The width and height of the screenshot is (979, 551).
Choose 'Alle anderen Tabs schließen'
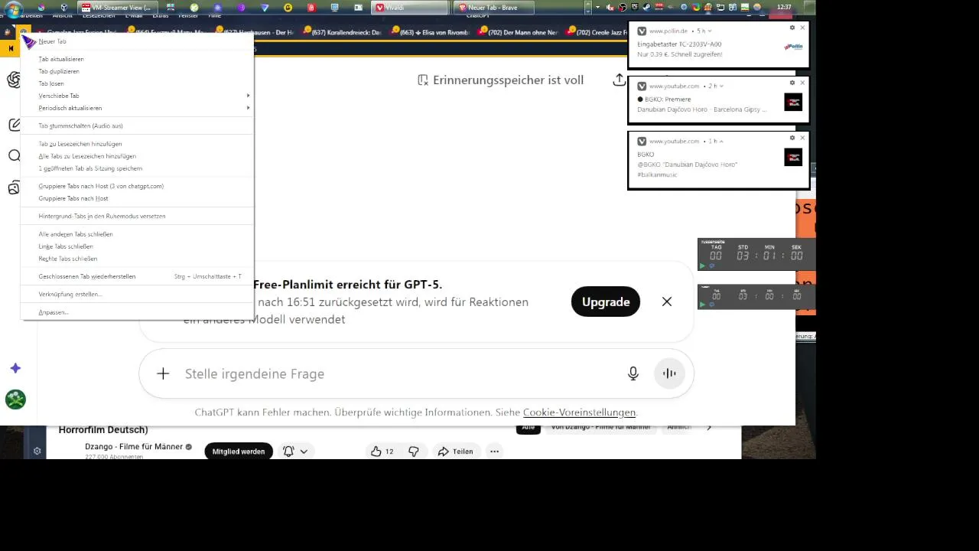tap(137, 234)
